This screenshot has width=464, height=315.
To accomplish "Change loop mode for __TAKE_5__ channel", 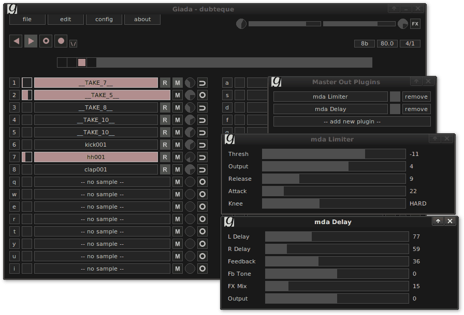I will pos(202,95).
